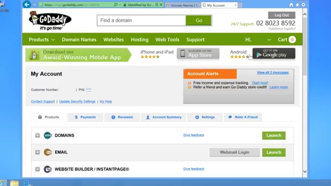Click Give feedback link in DOMAINS row
Image resolution: width=331 pixels, height=186 pixels.
coord(194,135)
